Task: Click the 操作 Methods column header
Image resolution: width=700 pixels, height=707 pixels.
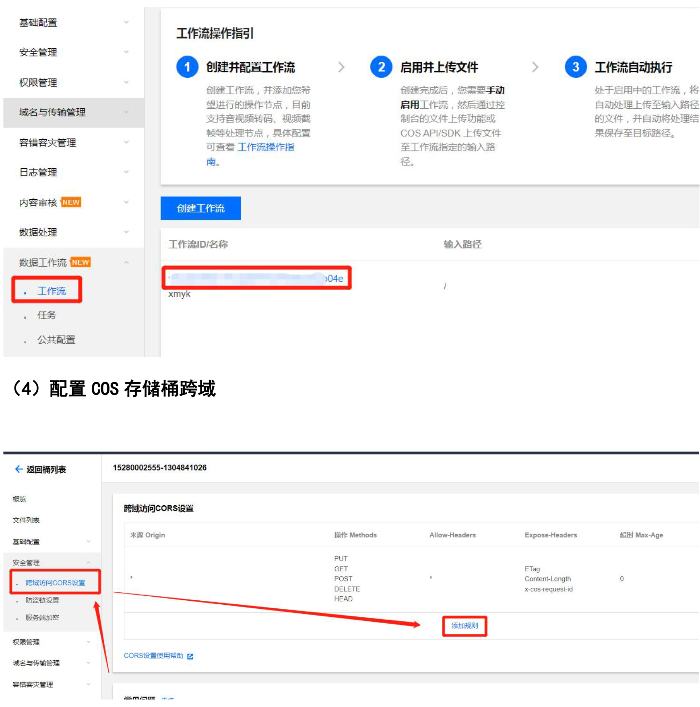Action: pos(355,535)
